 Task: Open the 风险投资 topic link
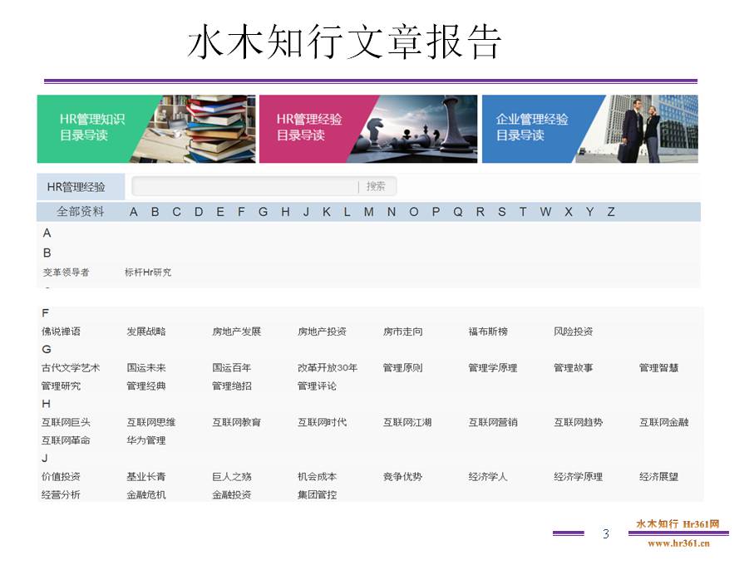click(x=574, y=332)
